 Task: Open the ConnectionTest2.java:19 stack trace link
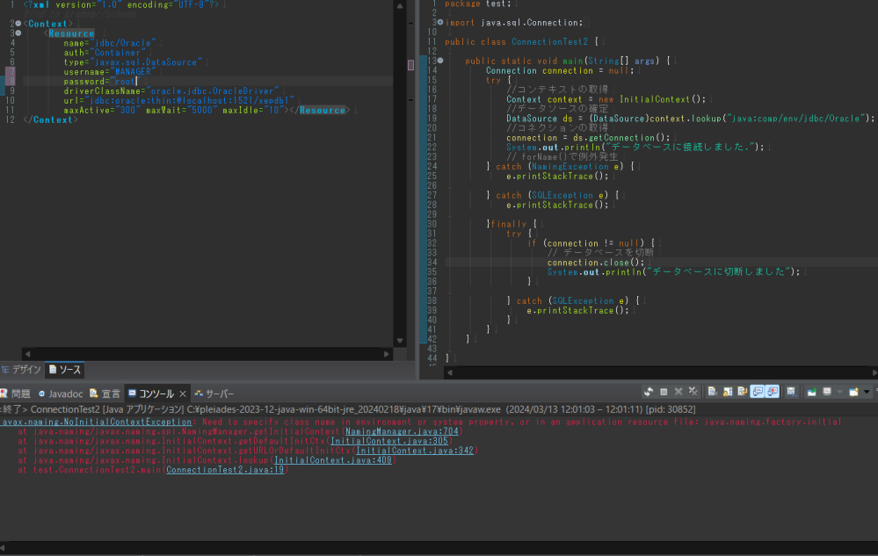[226, 470]
